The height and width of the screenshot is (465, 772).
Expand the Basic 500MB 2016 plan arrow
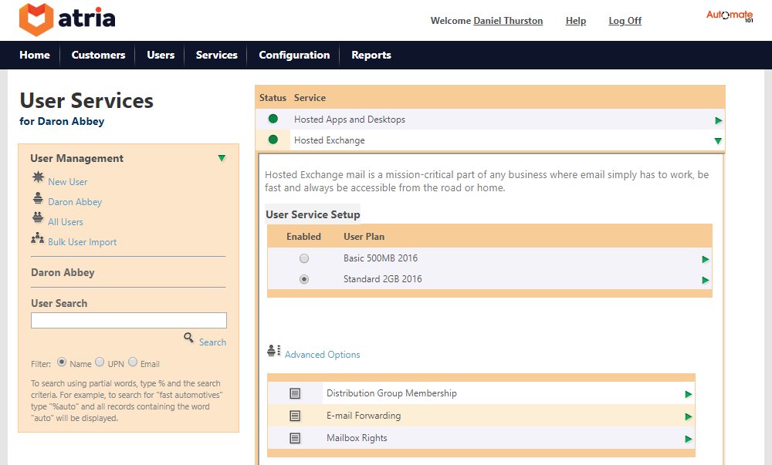706,260
